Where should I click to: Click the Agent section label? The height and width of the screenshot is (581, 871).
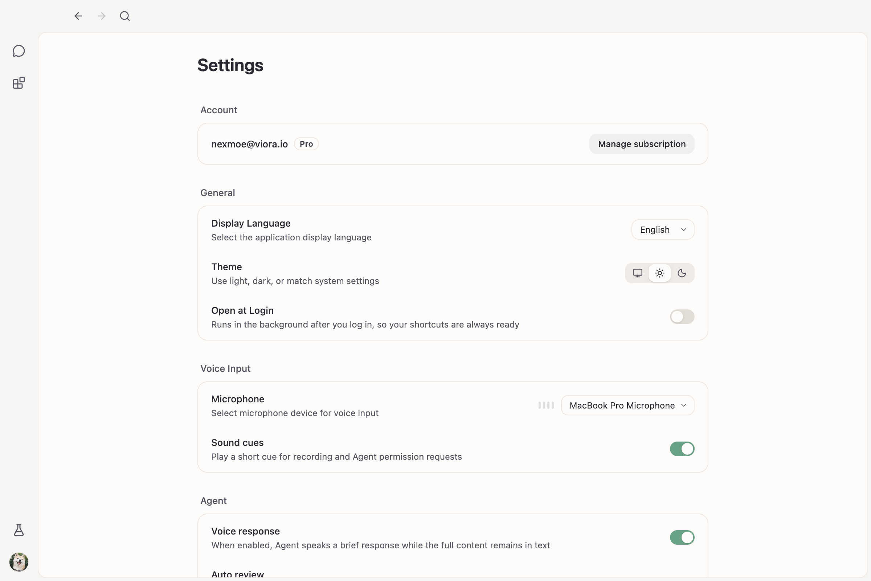point(213,501)
